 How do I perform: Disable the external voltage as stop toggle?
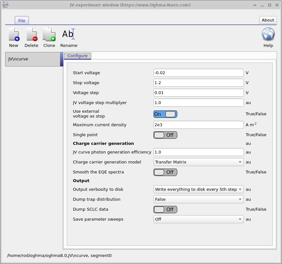pos(165,114)
